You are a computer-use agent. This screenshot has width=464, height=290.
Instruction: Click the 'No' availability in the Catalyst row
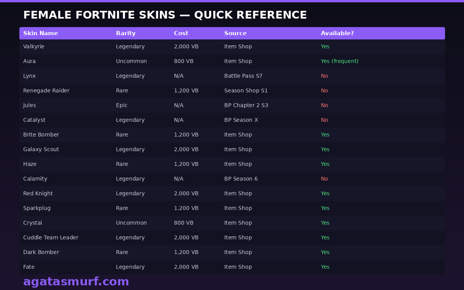point(324,120)
